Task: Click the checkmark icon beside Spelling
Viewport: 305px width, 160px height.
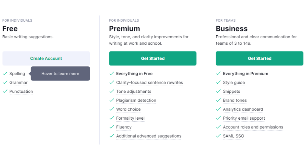Action: tap(5, 74)
